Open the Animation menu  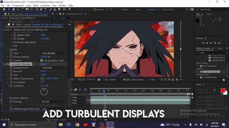tap(45, 6)
